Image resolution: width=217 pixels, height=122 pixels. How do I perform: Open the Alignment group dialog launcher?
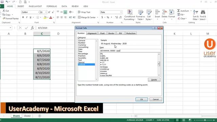click(x=98, y=22)
